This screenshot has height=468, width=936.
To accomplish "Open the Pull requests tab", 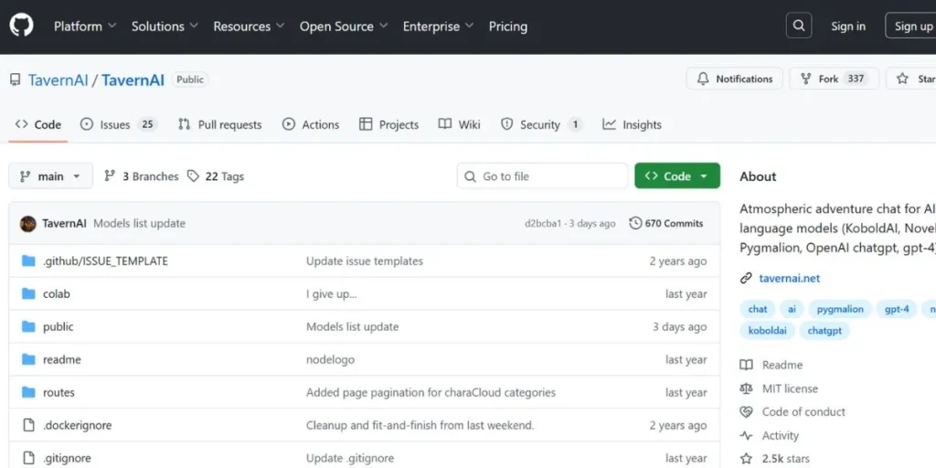I will point(219,124).
